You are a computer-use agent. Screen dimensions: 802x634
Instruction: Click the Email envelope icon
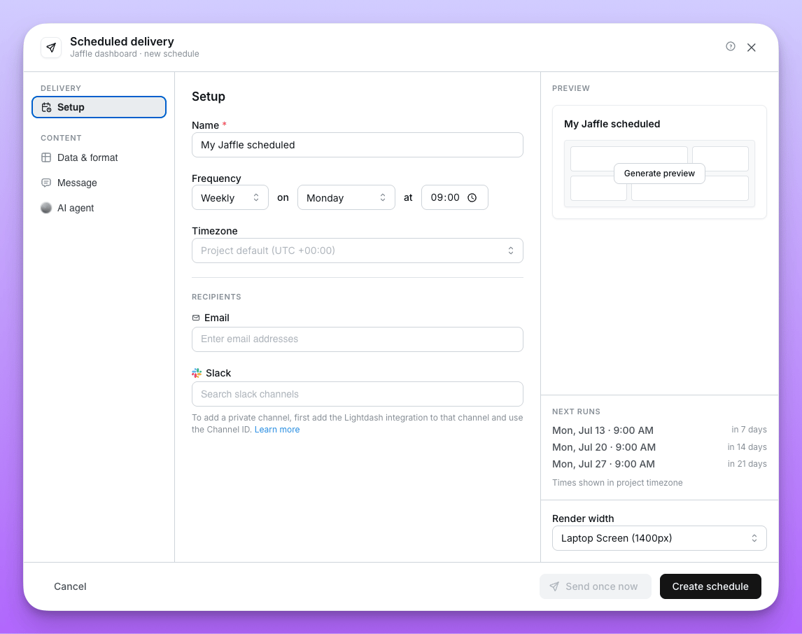click(x=196, y=318)
